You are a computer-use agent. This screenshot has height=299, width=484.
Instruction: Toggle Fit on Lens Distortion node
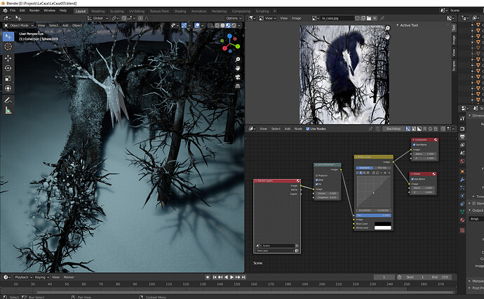[316, 184]
